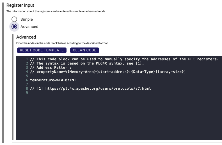Select the Simple radio button
222x145 pixels.
(14, 19)
